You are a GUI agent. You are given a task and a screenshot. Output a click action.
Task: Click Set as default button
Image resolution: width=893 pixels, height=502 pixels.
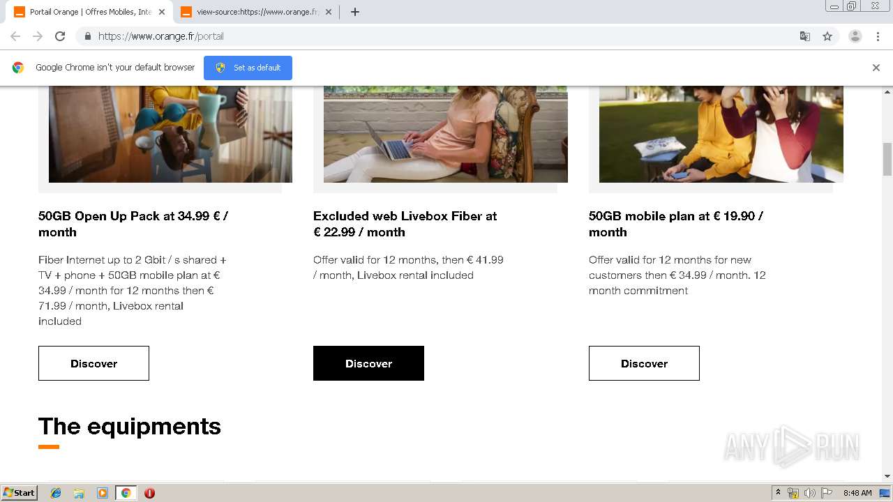tap(248, 68)
